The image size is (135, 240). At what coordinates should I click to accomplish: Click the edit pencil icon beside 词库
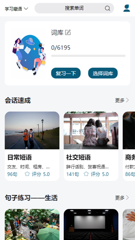[x=68, y=32]
